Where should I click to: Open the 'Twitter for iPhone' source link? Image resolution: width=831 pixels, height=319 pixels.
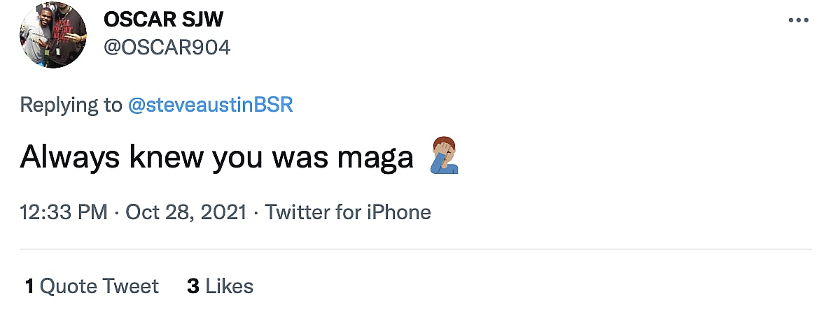point(348,212)
